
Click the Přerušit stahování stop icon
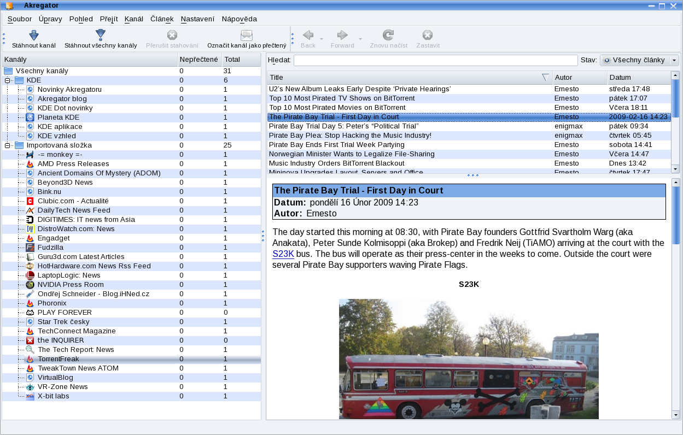pos(172,36)
